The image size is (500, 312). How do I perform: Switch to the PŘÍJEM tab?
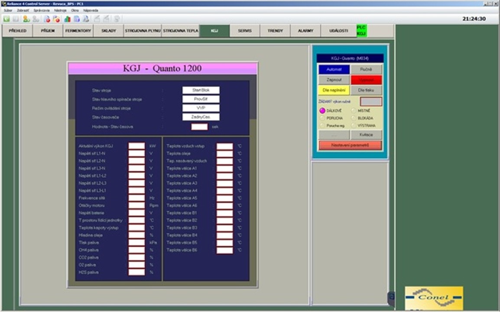pos(48,31)
